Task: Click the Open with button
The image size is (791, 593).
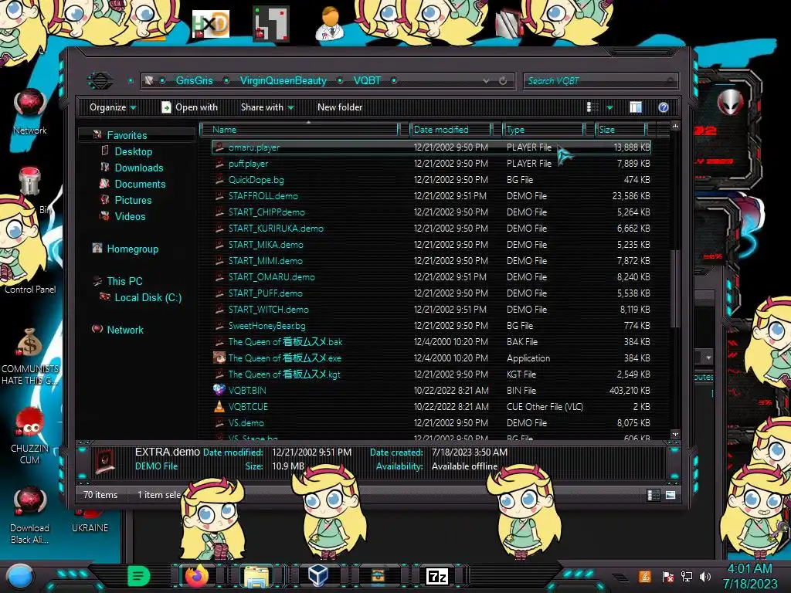Action: tap(189, 107)
